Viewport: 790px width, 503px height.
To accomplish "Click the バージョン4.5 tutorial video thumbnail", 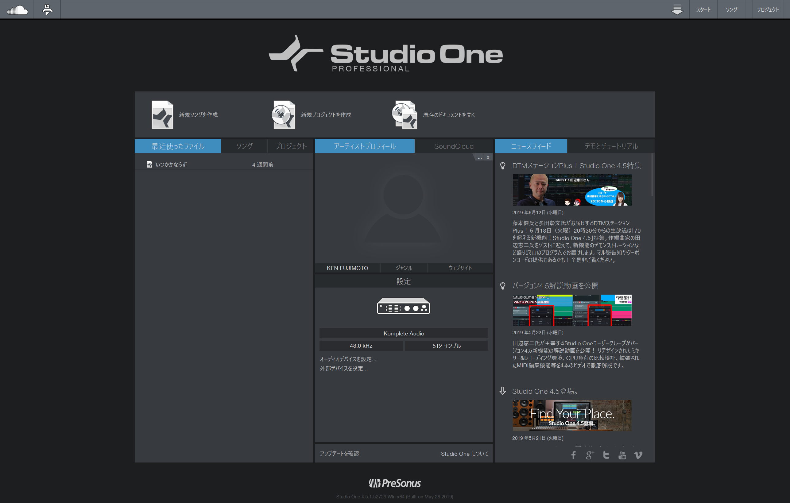I will point(572,310).
